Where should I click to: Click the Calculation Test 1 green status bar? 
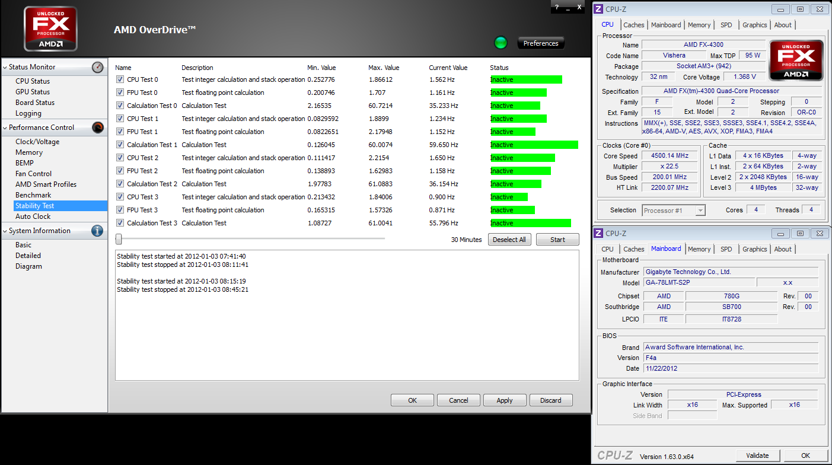click(x=534, y=145)
